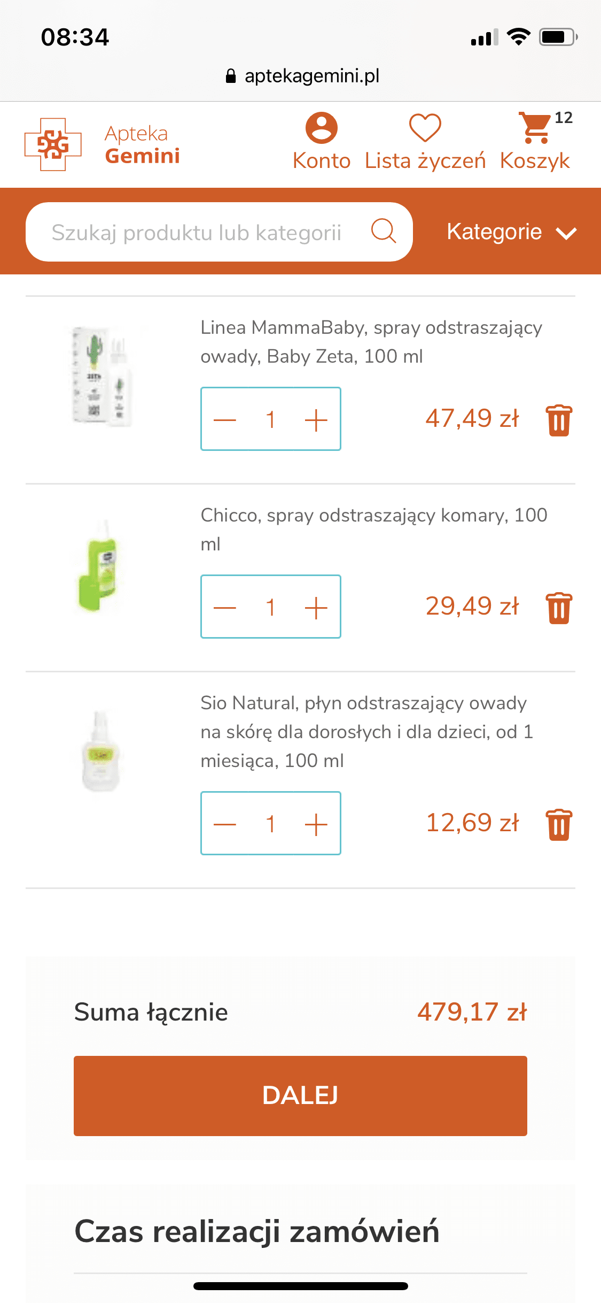The image size is (601, 1303).
Task: Tap the Sio Natural product thumbnail
Action: click(100, 751)
